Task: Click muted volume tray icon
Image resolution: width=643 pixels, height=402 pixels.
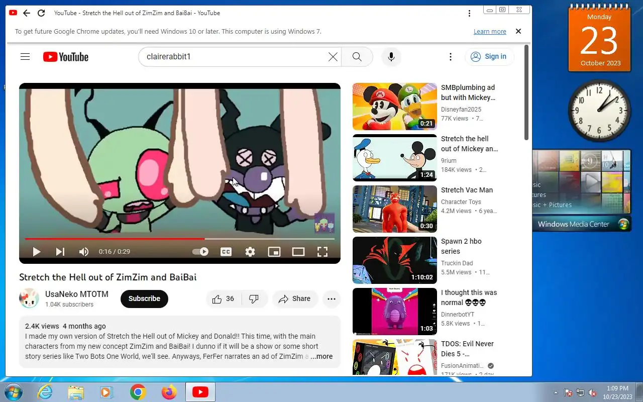Action: (592, 392)
